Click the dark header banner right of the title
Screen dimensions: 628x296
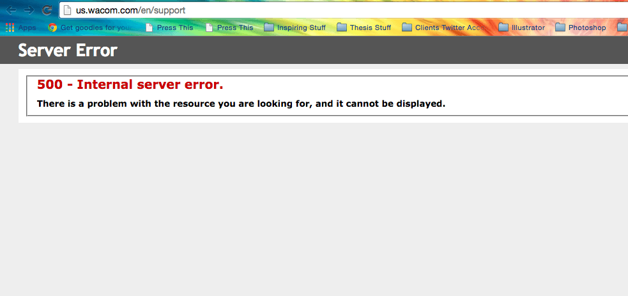coord(383,51)
